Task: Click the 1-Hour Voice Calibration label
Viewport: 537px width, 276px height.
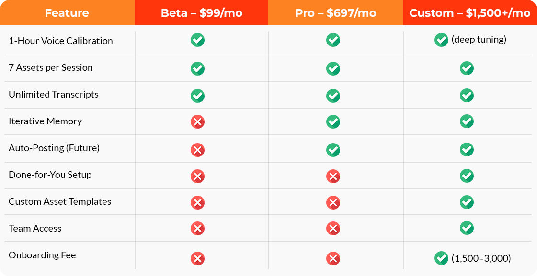Action: [61, 41]
